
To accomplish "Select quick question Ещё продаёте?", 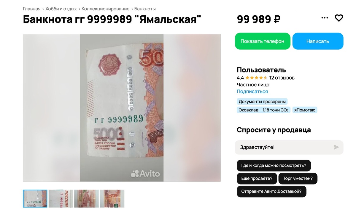I will [x=257, y=178].
